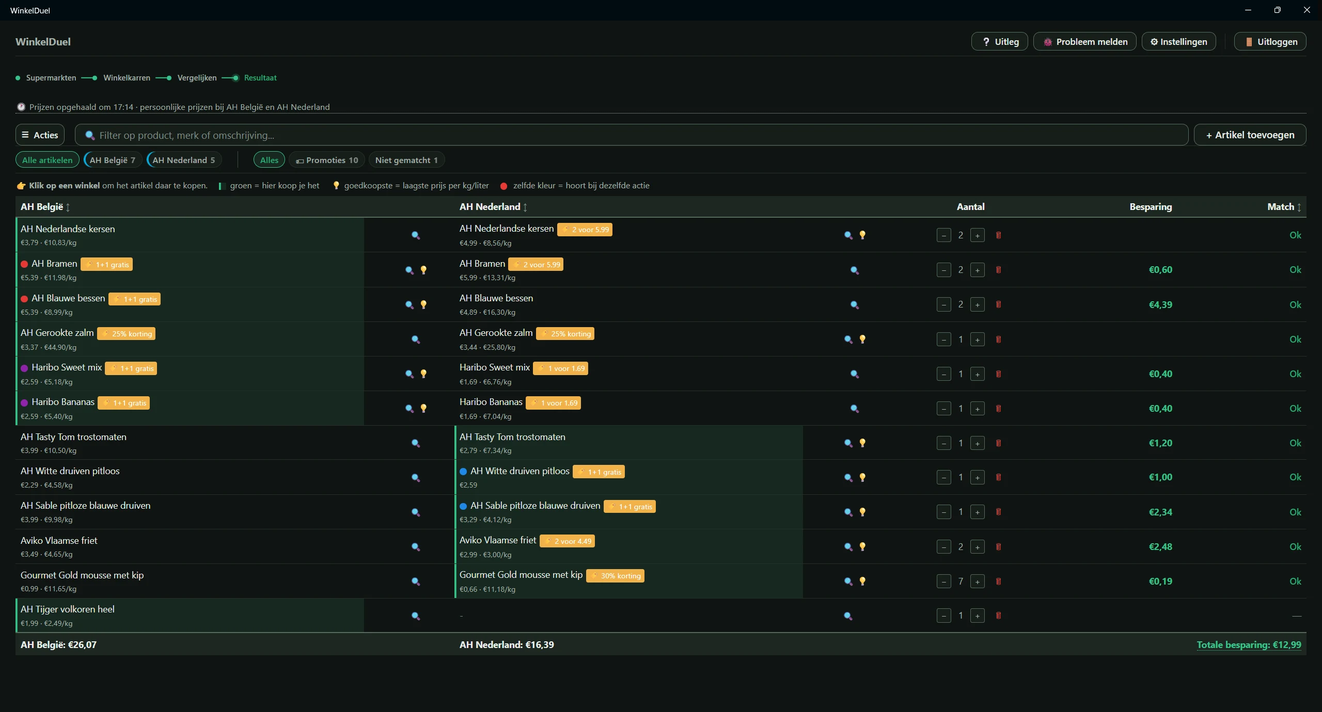Viewport: 1322px width, 712px height.
Task: Enable the Niet gematcht 1 filter
Action: (406, 160)
